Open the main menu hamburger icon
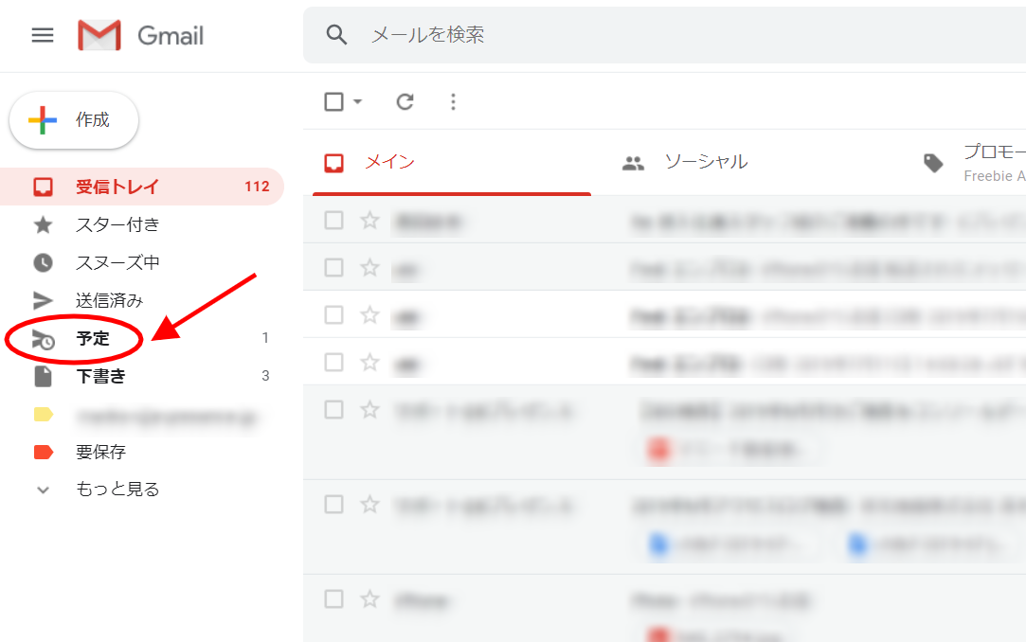Image resolution: width=1026 pixels, height=642 pixels. click(x=43, y=36)
